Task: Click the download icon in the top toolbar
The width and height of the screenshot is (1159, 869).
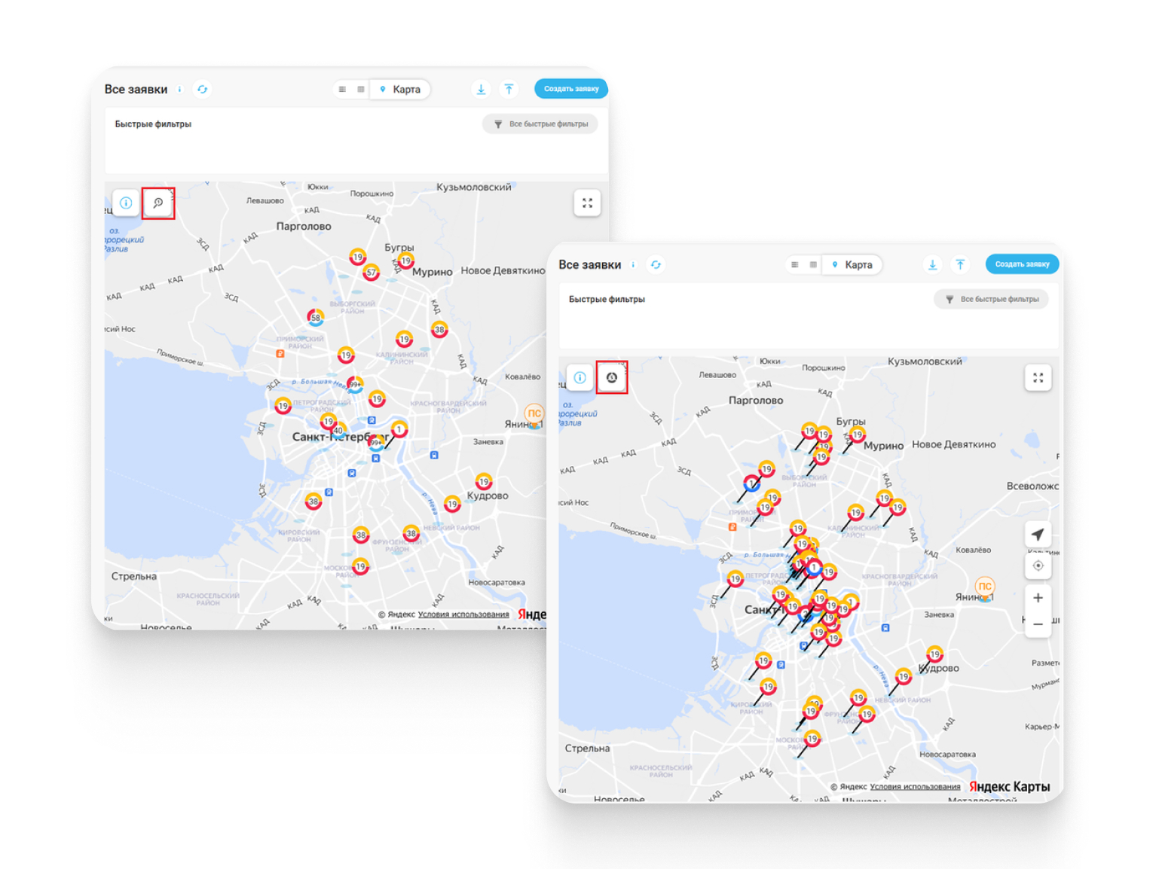Action: [481, 89]
